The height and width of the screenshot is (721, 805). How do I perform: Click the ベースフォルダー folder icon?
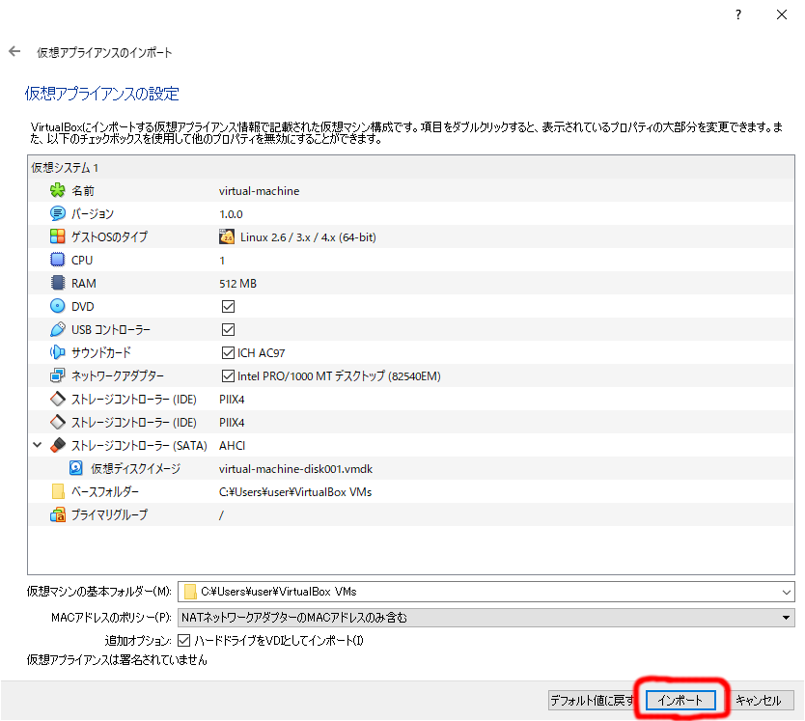(x=58, y=491)
